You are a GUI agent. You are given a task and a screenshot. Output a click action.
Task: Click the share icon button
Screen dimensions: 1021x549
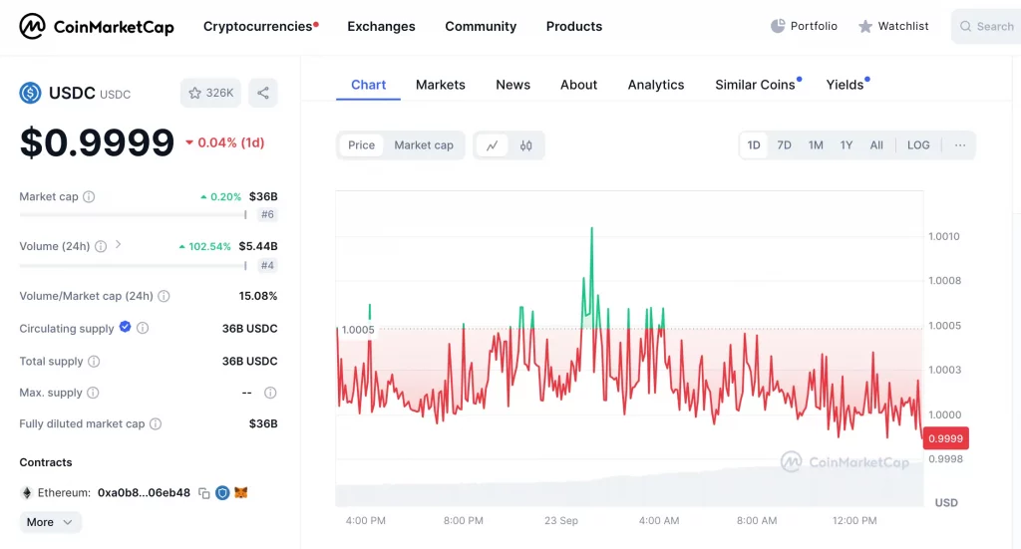[263, 93]
